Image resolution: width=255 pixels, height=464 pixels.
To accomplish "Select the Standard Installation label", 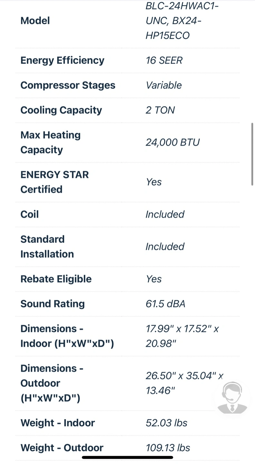I will [x=47, y=247].
